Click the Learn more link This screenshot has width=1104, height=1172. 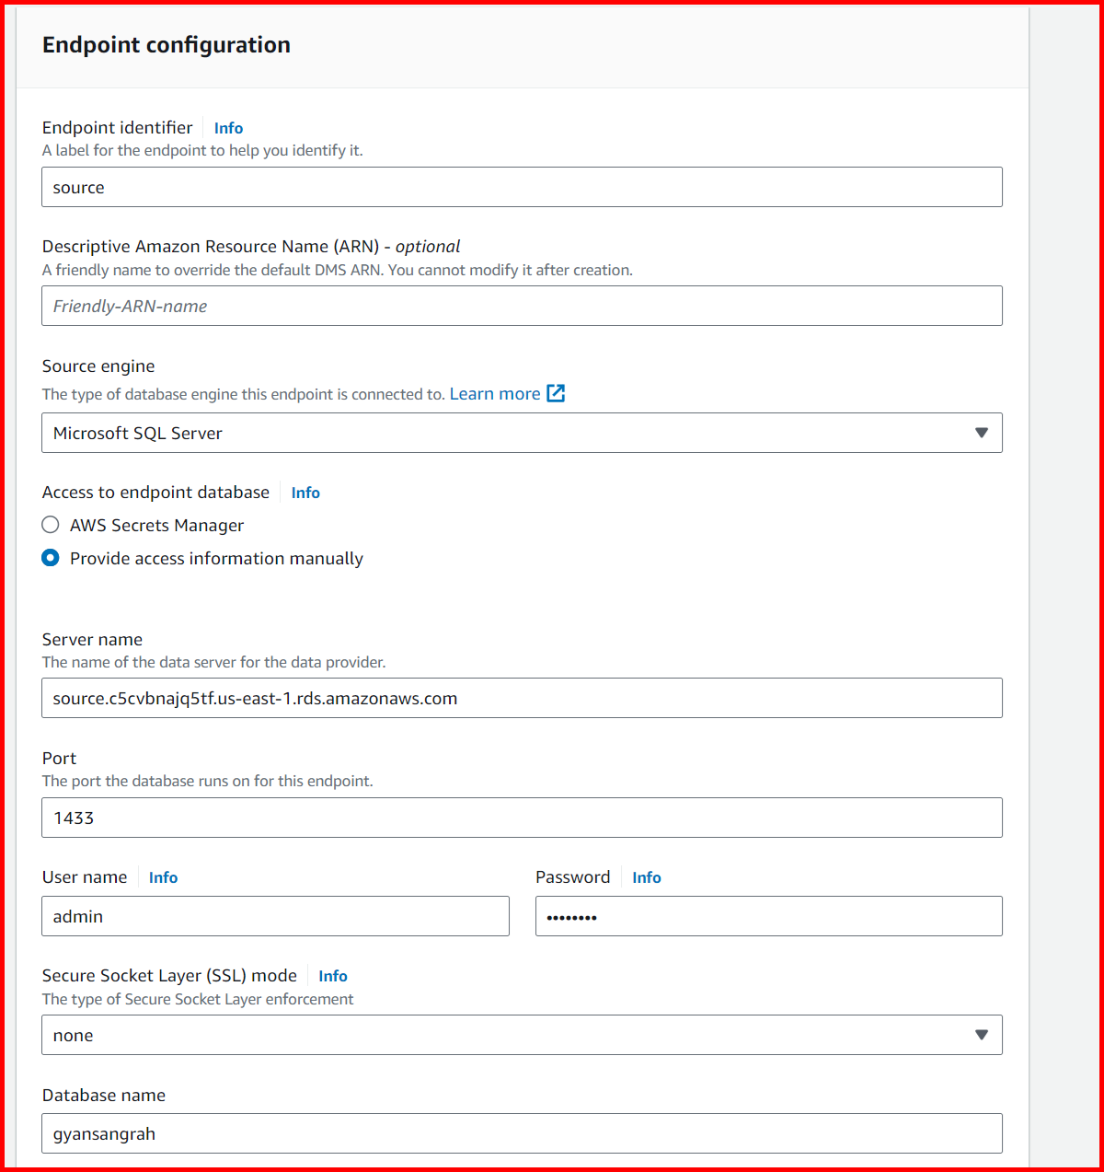click(x=495, y=393)
